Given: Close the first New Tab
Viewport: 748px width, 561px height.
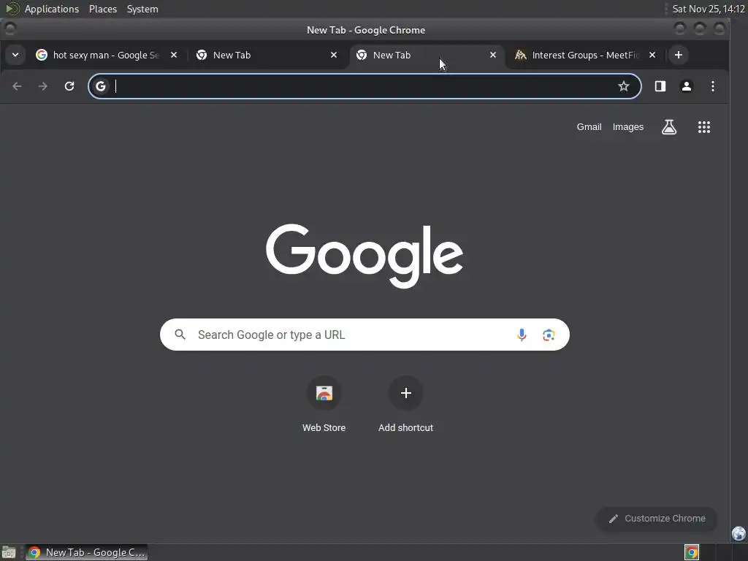Looking at the screenshot, I should click(334, 55).
